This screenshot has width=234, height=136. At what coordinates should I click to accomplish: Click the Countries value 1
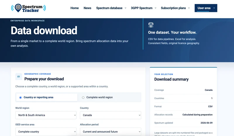tap(212, 98)
